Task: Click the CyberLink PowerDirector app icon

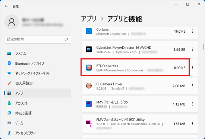Action: [x=89, y=49]
